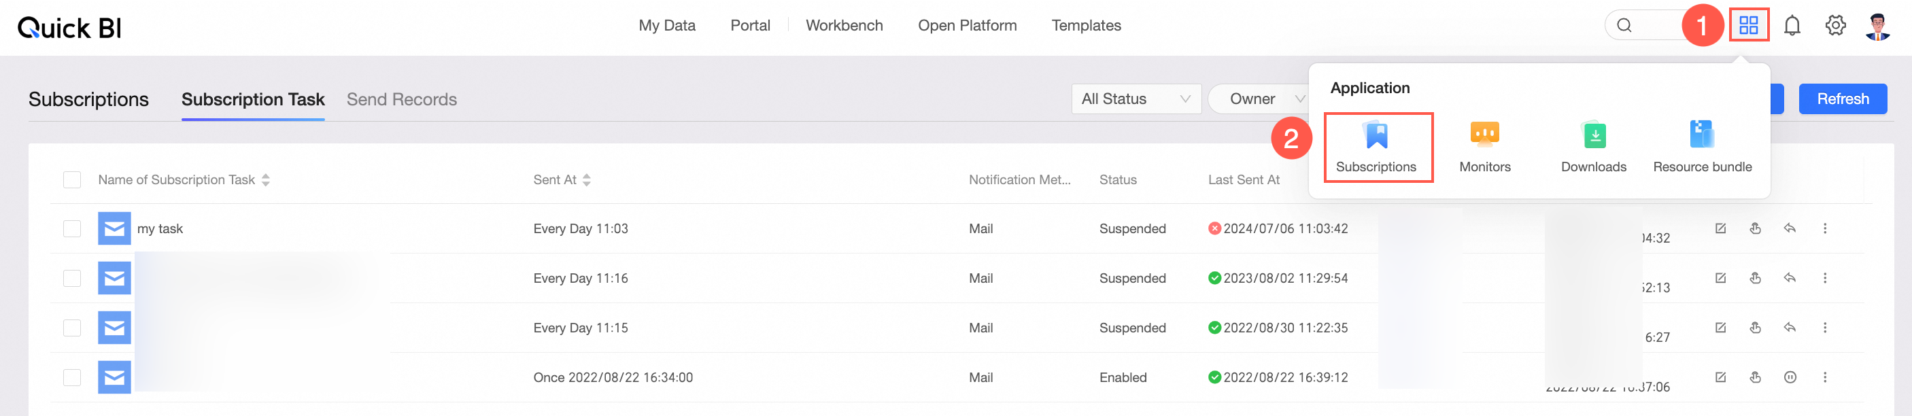Screen dimensions: 1912x416
Task: Open the settings gear icon
Action: (x=1834, y=26)
